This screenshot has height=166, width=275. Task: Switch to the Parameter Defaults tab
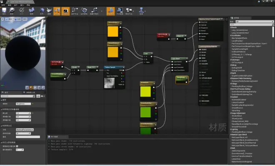coord(30,92)
